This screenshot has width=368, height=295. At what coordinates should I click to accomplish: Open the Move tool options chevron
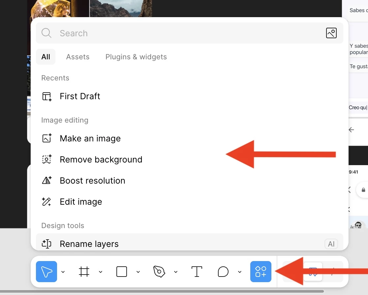(63, 272)
